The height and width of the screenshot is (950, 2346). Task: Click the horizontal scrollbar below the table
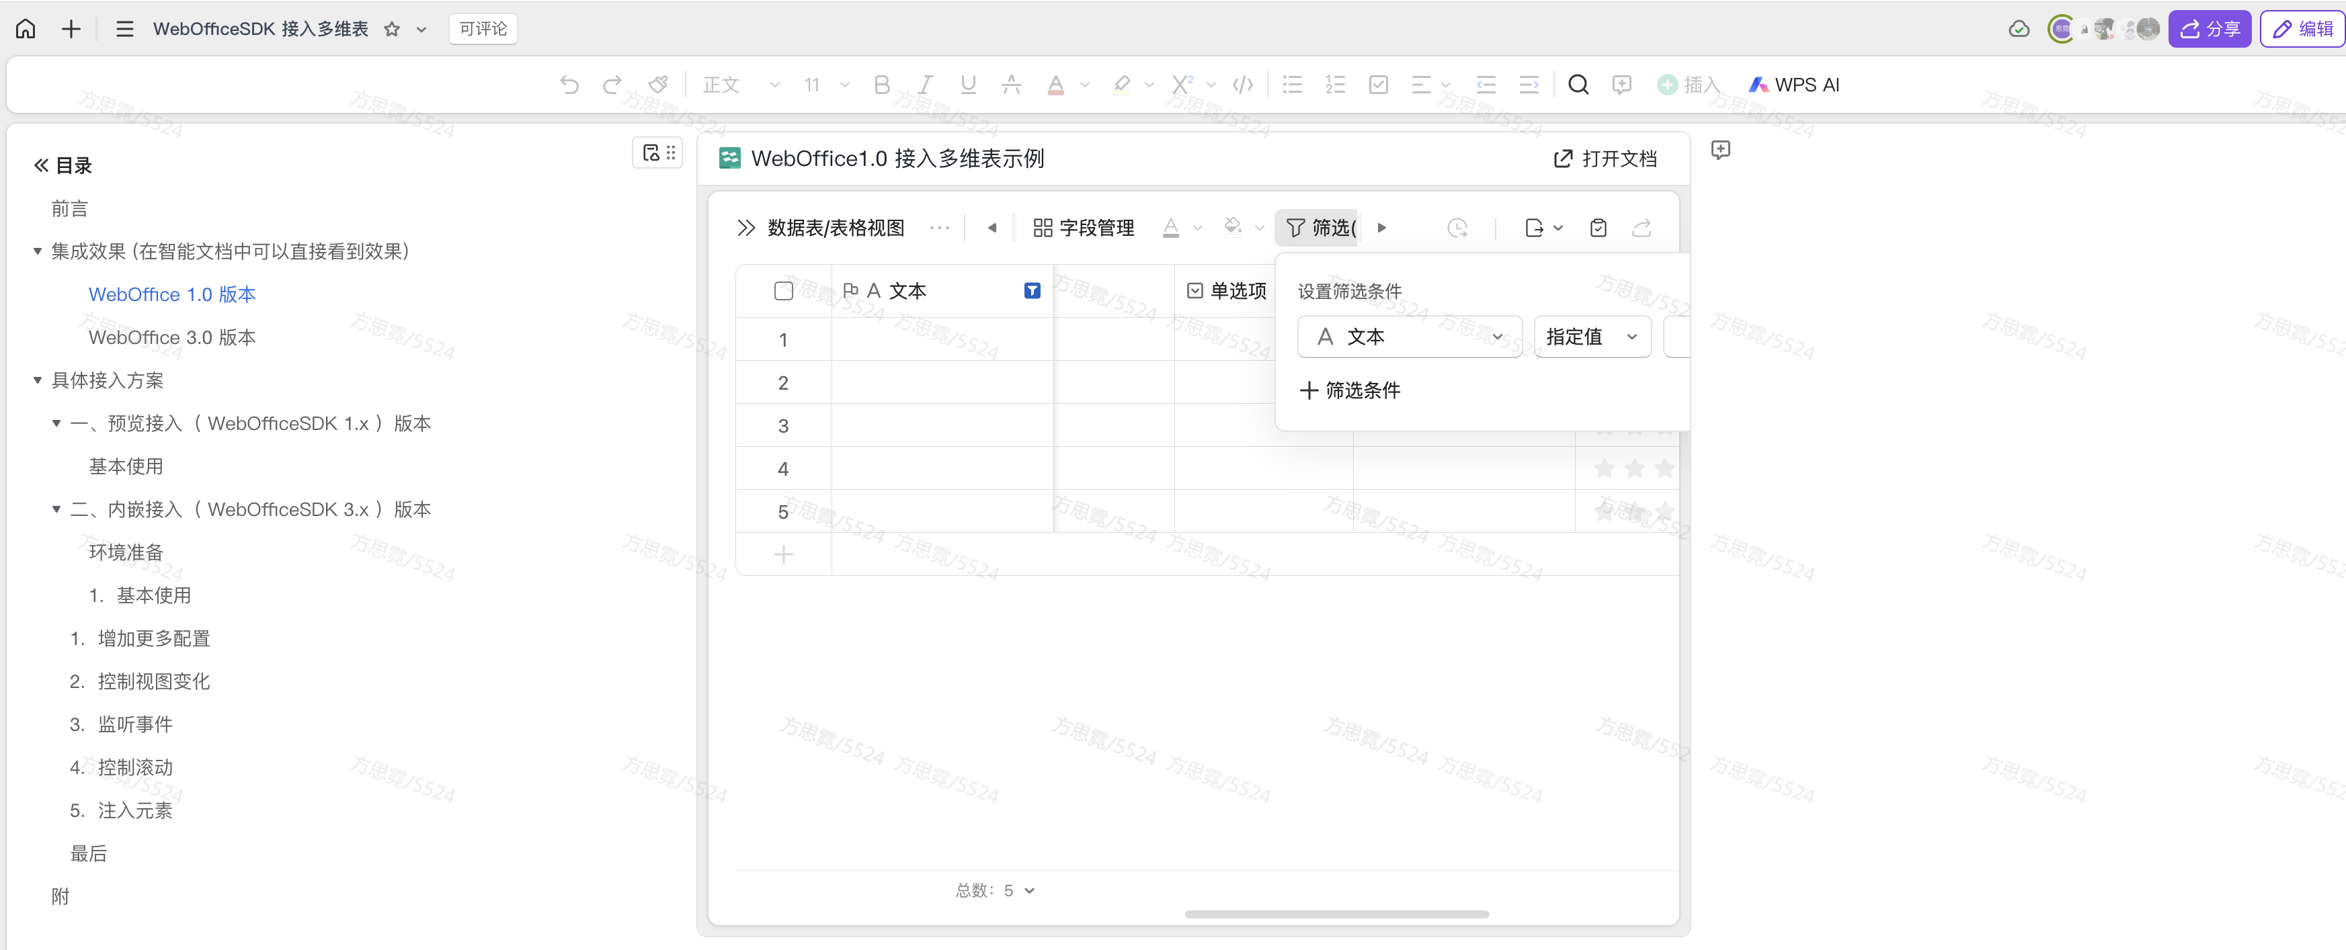pos(1336,914)
